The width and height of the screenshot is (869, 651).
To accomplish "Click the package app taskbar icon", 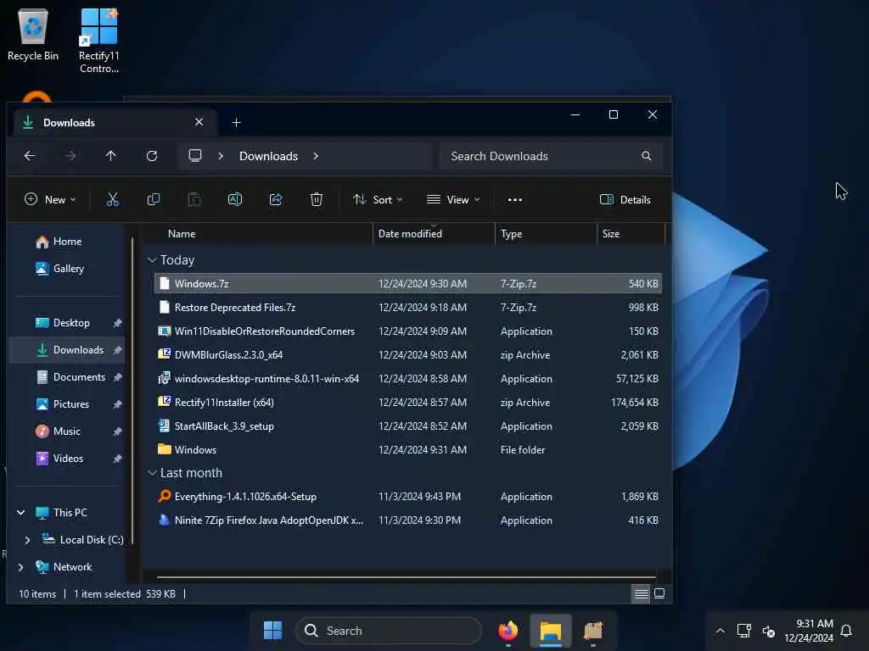I will click(x=593, y=631).
